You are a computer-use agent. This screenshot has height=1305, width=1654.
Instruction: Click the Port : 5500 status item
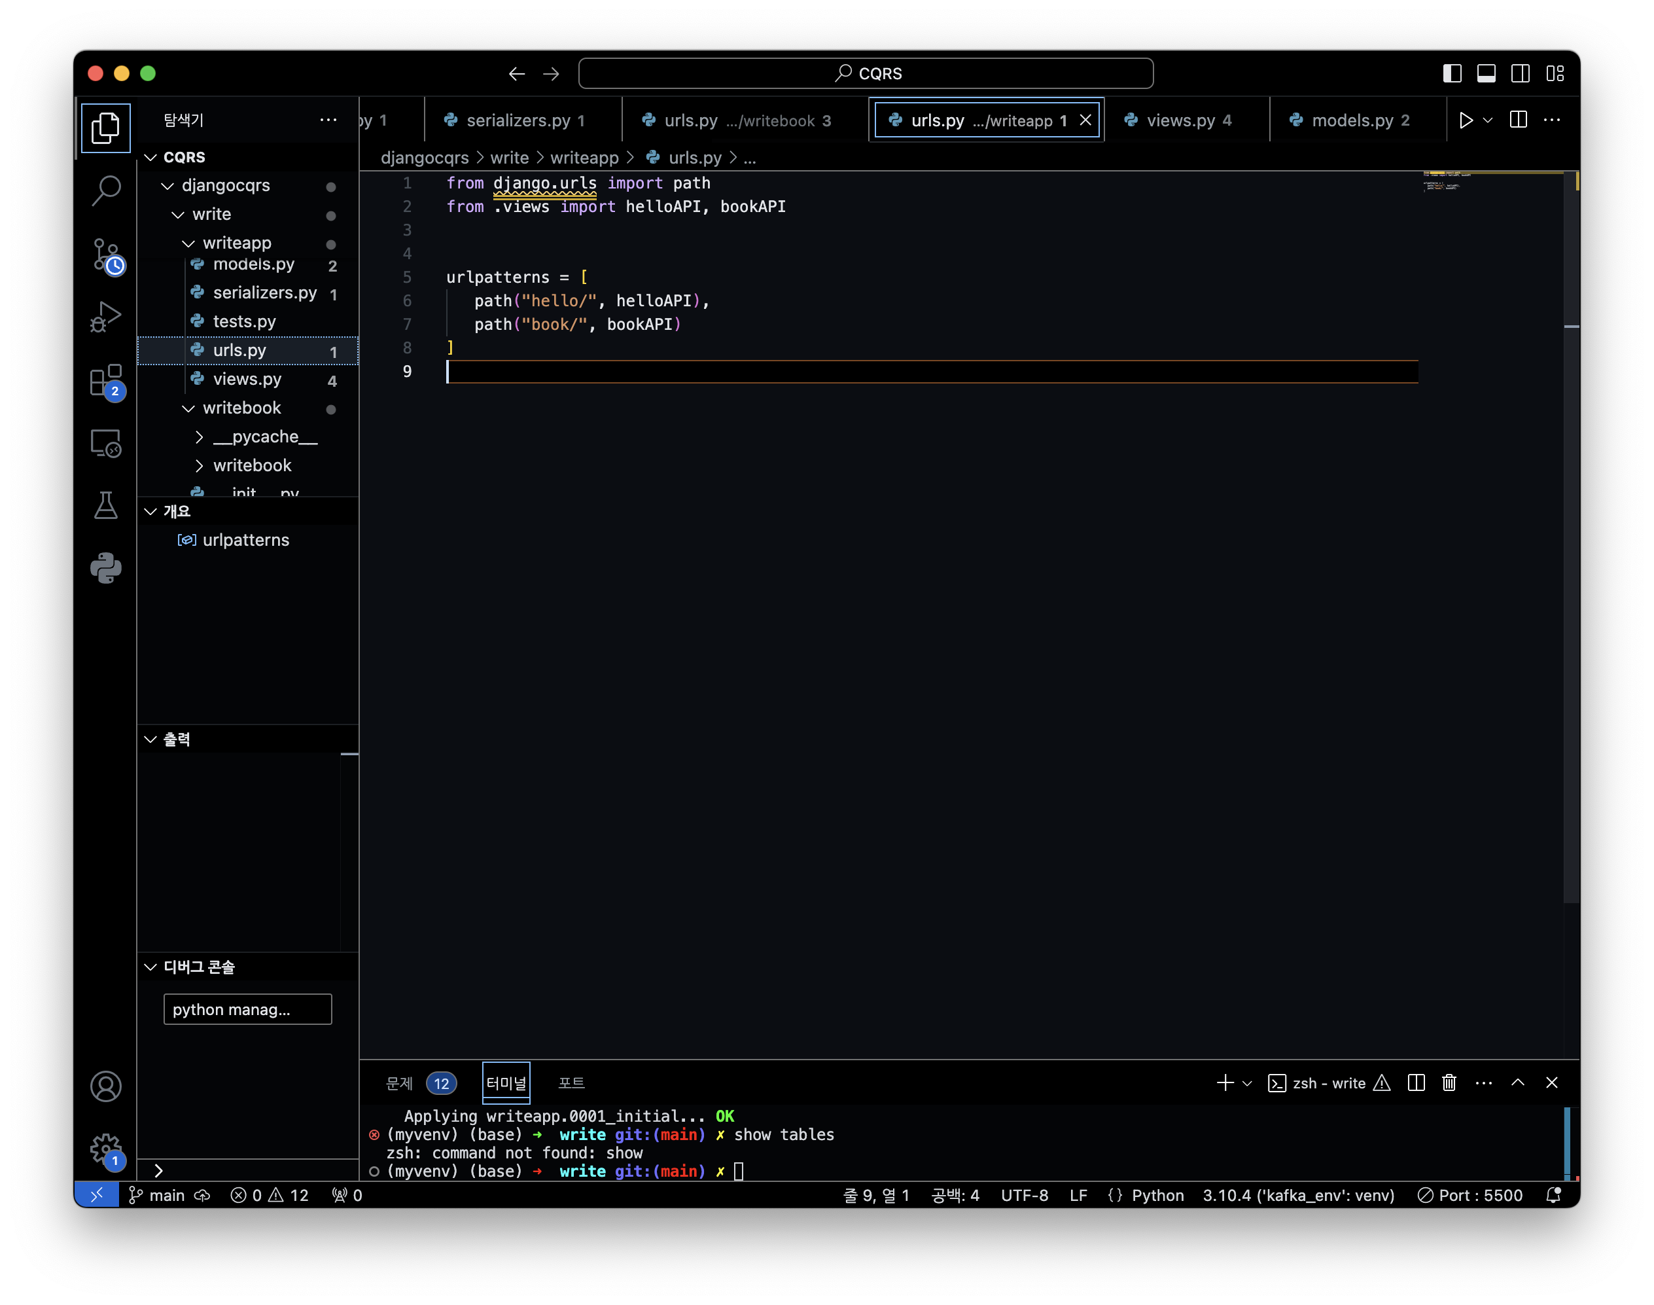(x=1470, y=1195)
